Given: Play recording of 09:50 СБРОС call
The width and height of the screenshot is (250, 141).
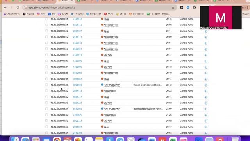Looking at the screenshot, I should pyautogui.click(x=206, y=121).
